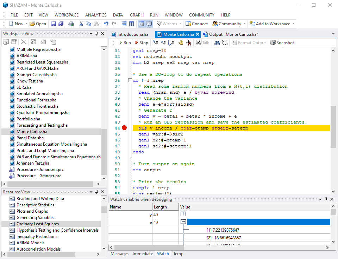Click the Copy icon in the main toolbar
Image resolution: width=338 pixels, height=259 pixels.
88,24
